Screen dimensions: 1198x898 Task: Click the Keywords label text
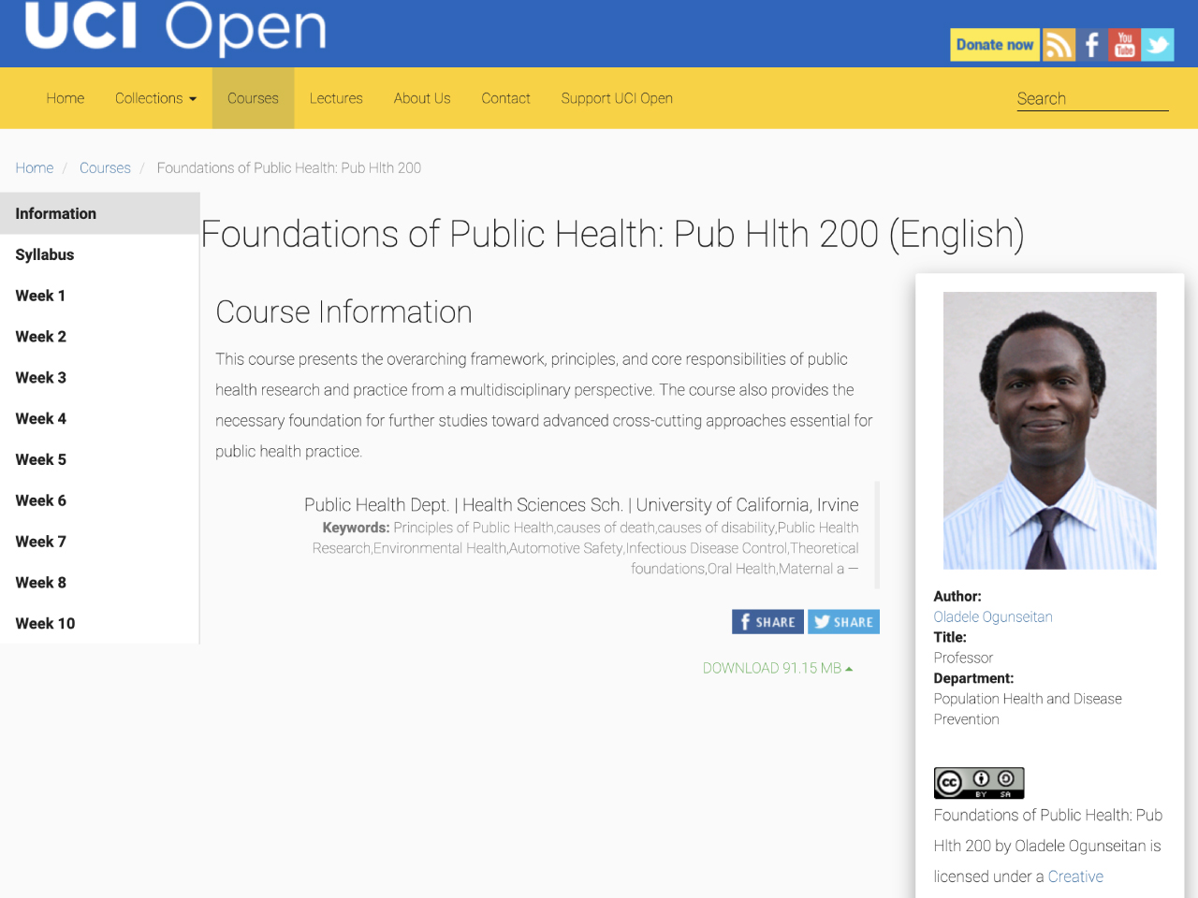pos(356,528)
